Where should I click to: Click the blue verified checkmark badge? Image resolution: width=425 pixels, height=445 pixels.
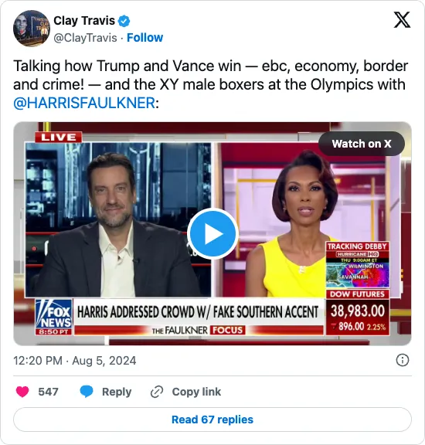pos(124,21)
